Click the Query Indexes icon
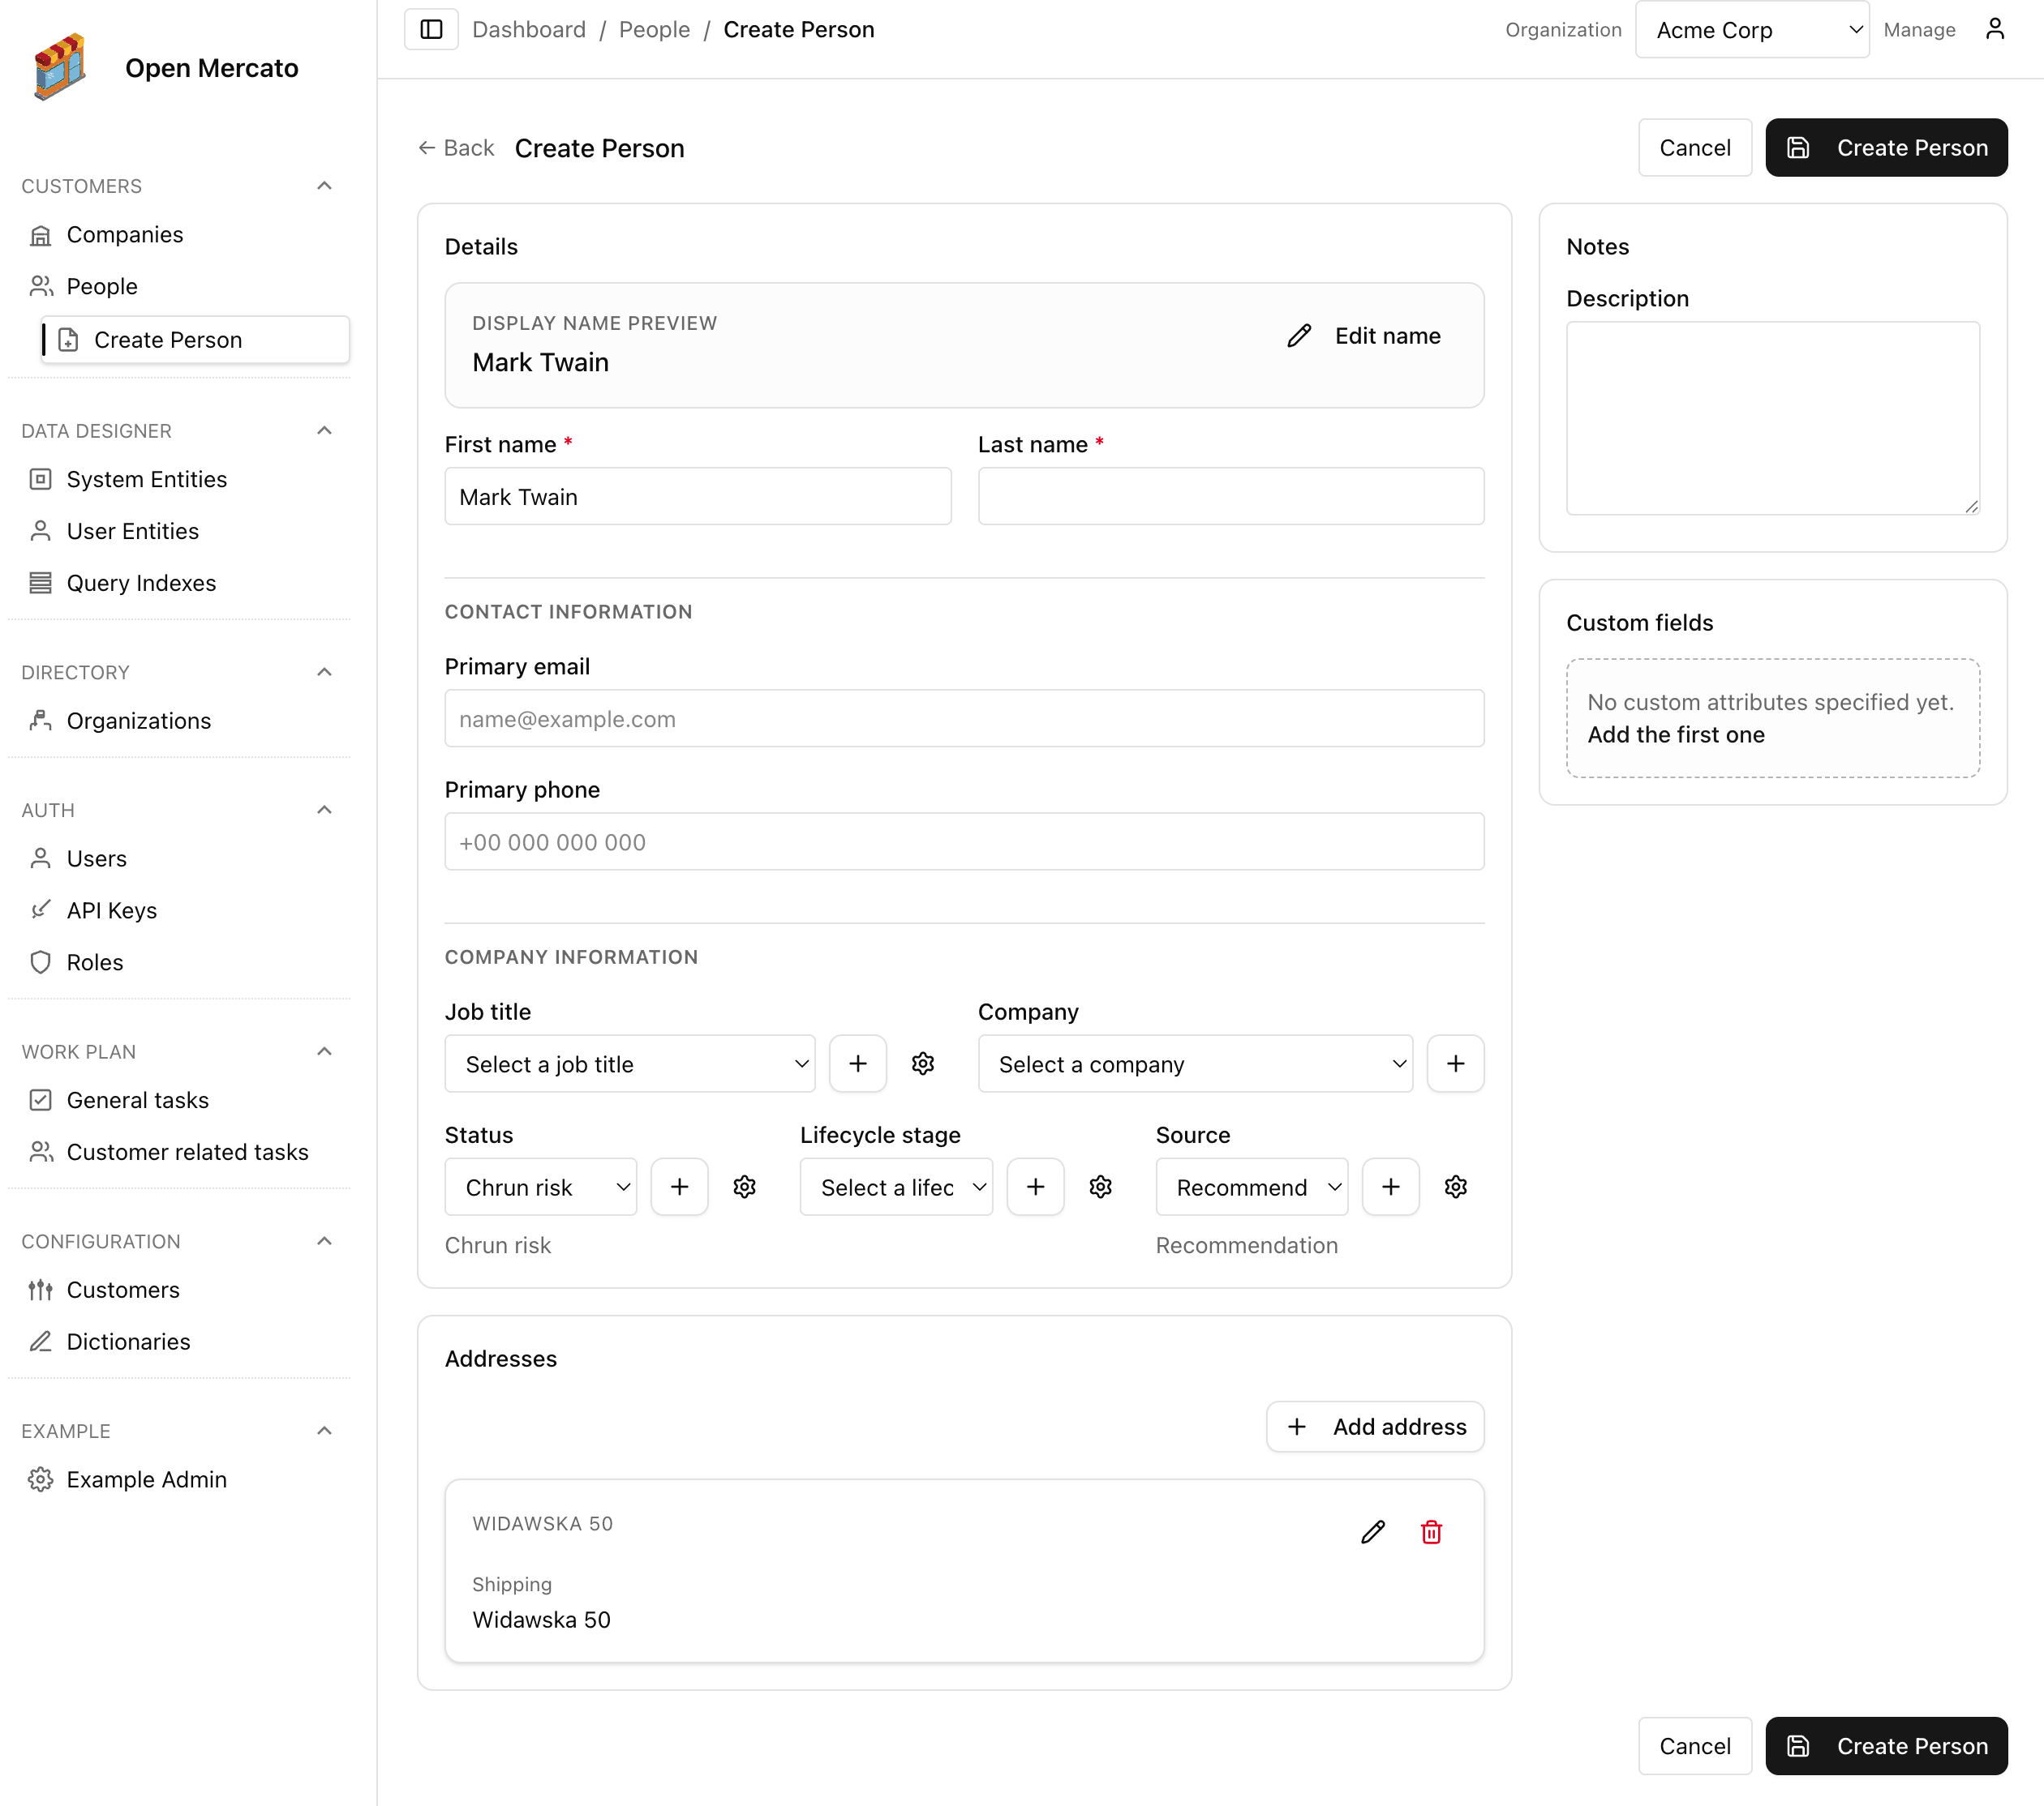This screenshot has height=1806, width=2044. 41,583
